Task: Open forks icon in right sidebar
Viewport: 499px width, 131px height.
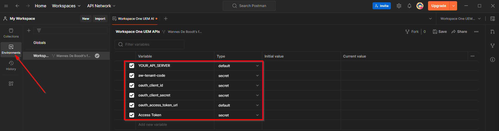Action: (x=493, y=46)
